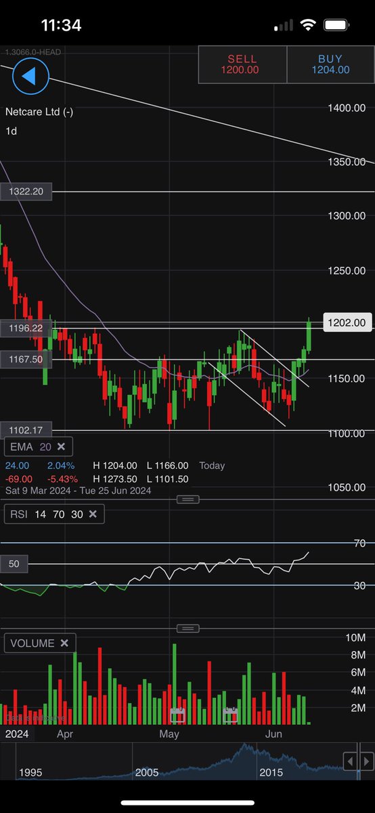Tap the blue back arrow button
The width and height of the screenshot is (375, 813).
tap(30, 76)
